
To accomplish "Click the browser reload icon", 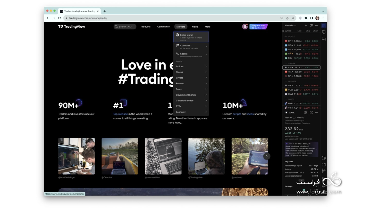I will pyautogui.click(x=59, y=18).
